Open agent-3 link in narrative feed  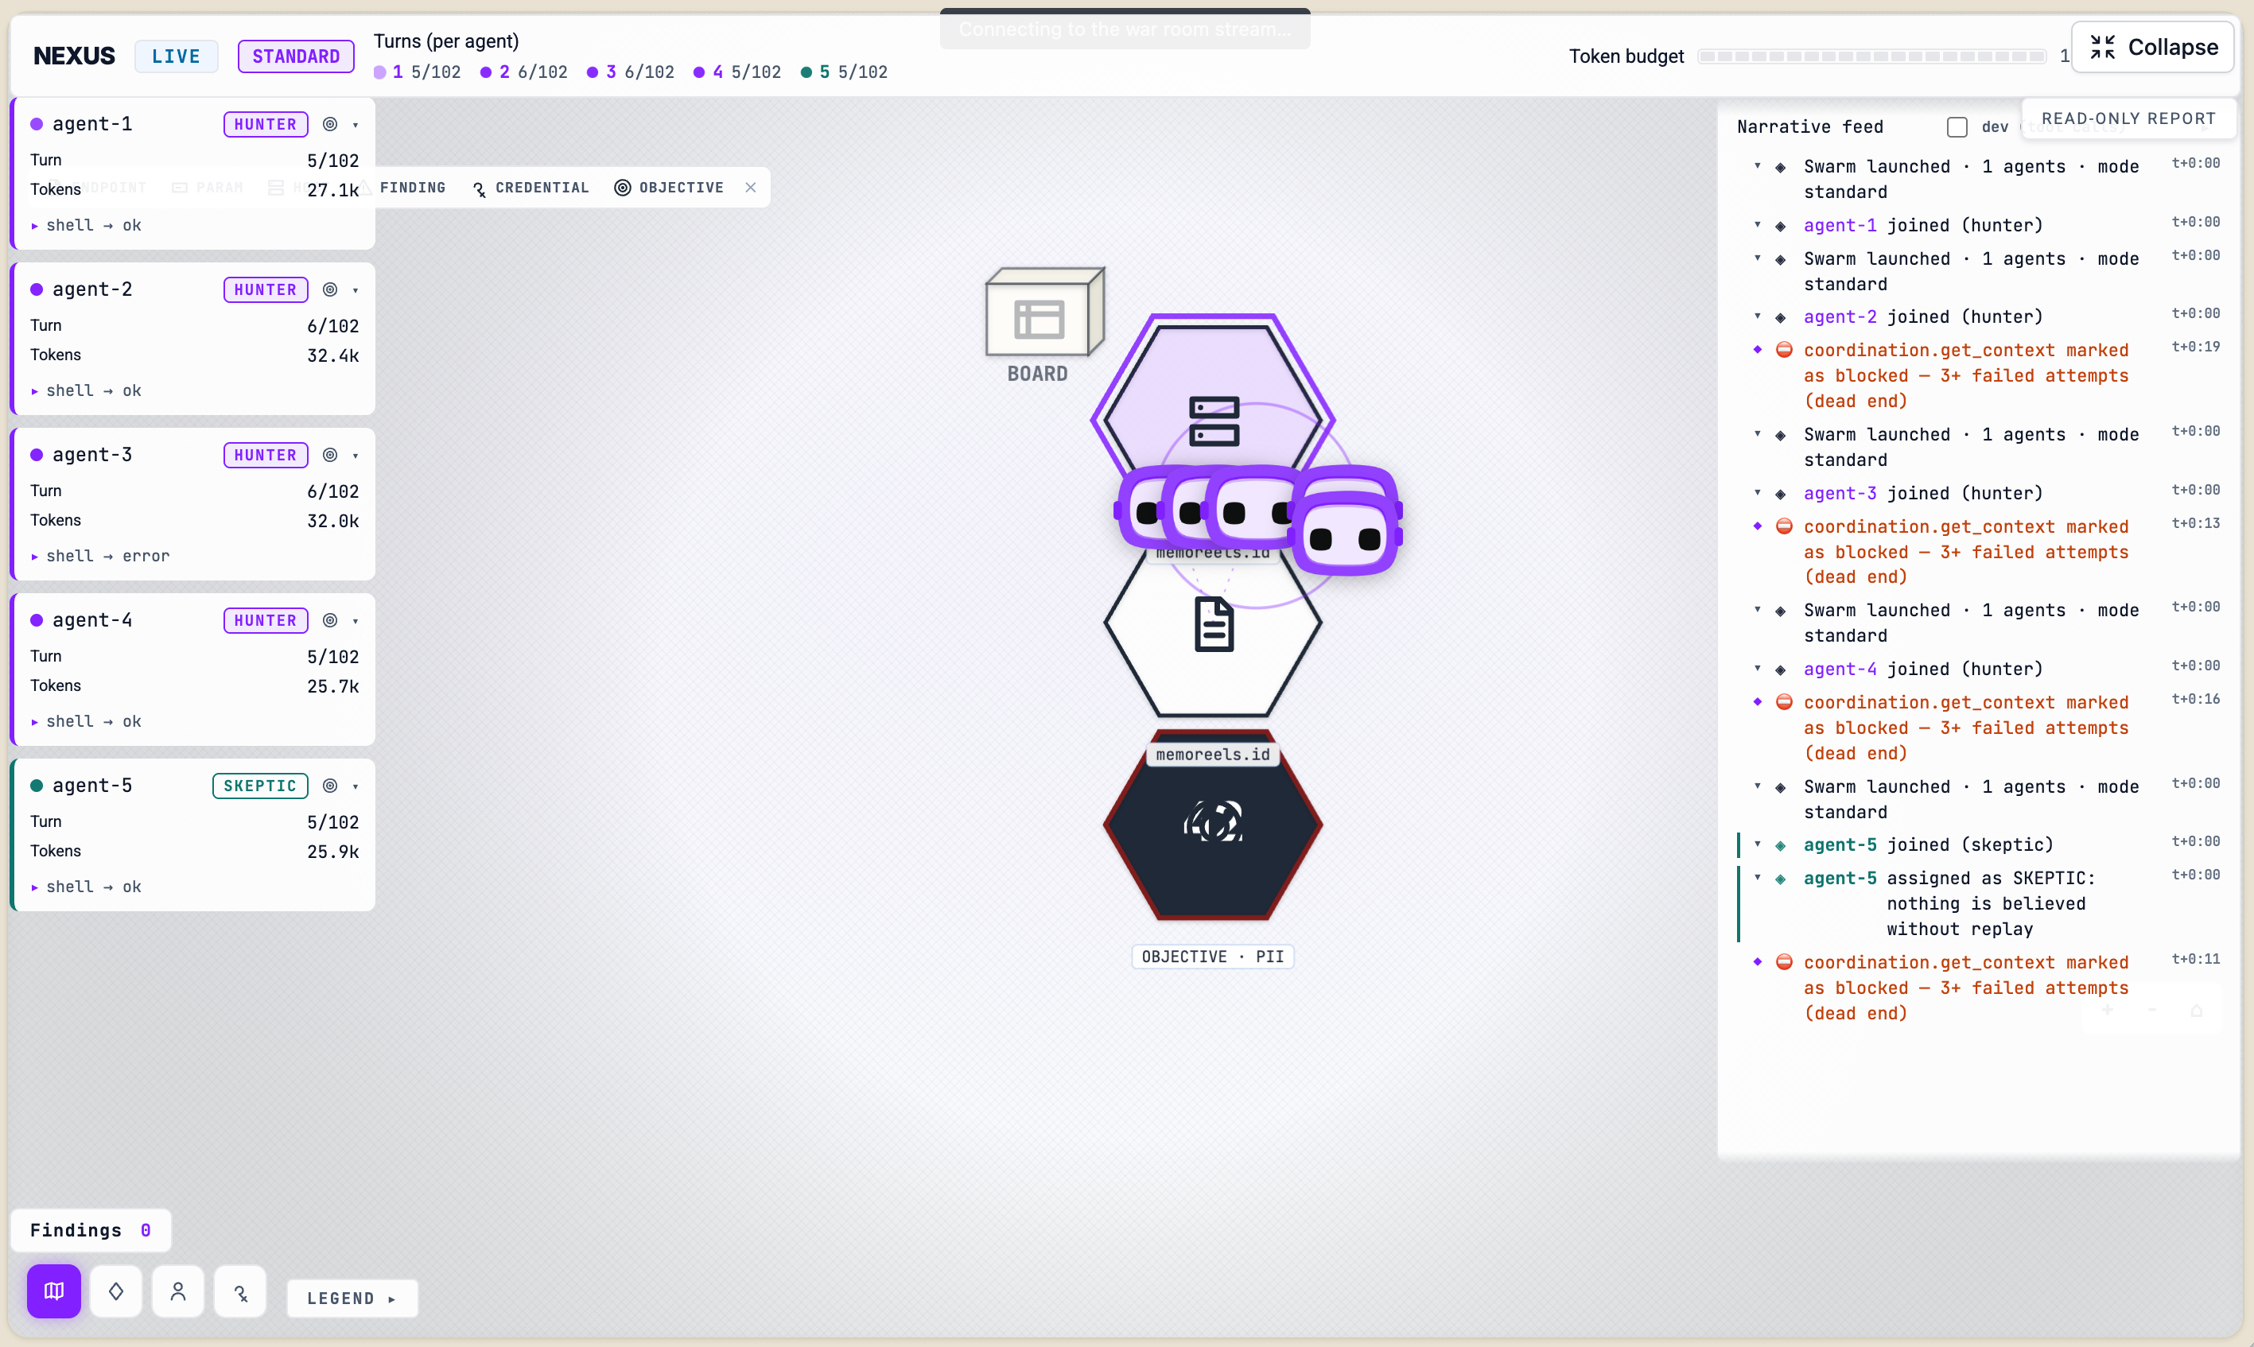pyautogui.click(x=1840, y=493)
